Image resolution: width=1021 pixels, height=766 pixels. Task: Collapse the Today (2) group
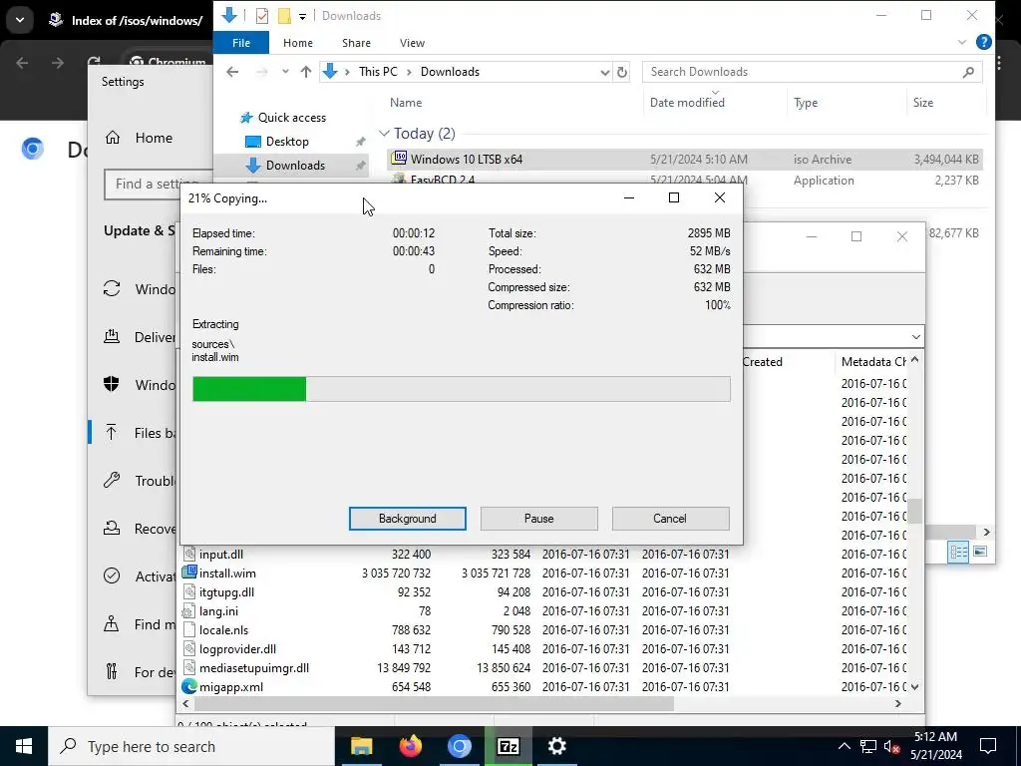(384, 134)
